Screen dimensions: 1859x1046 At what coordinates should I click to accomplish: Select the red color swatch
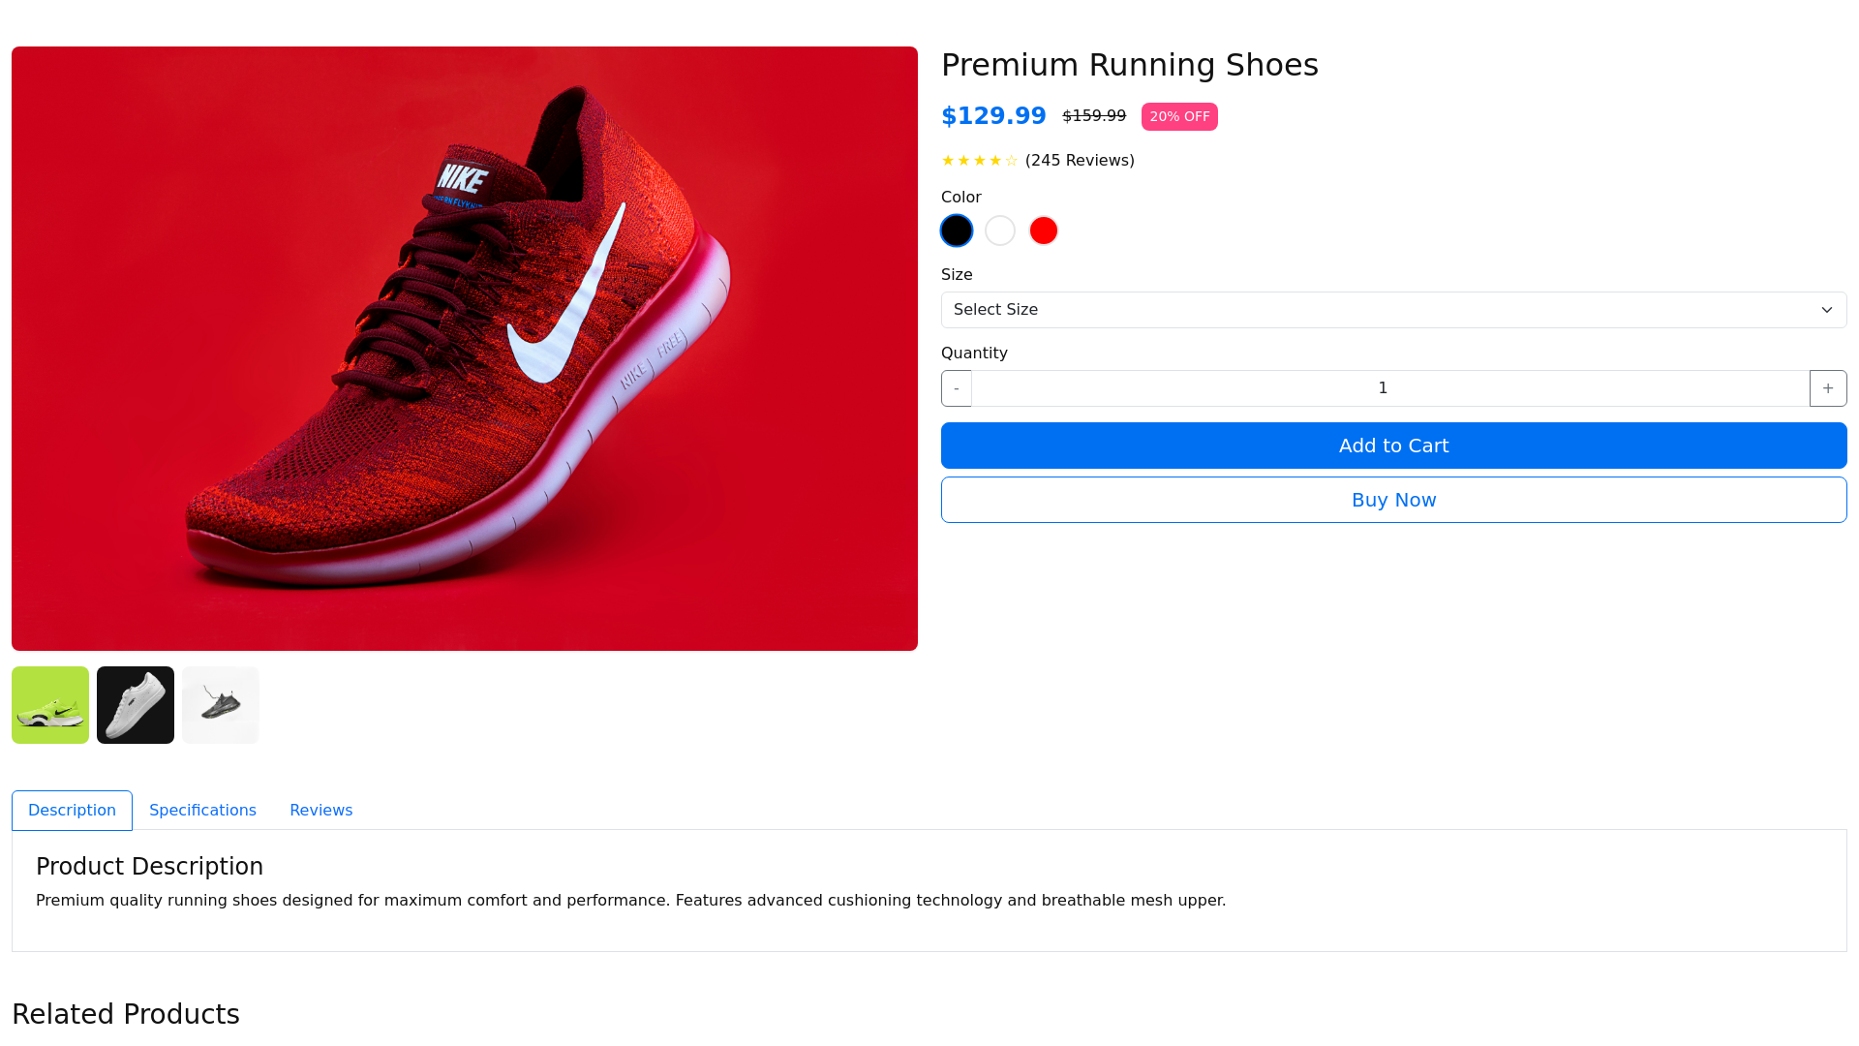coord(1044,231)
